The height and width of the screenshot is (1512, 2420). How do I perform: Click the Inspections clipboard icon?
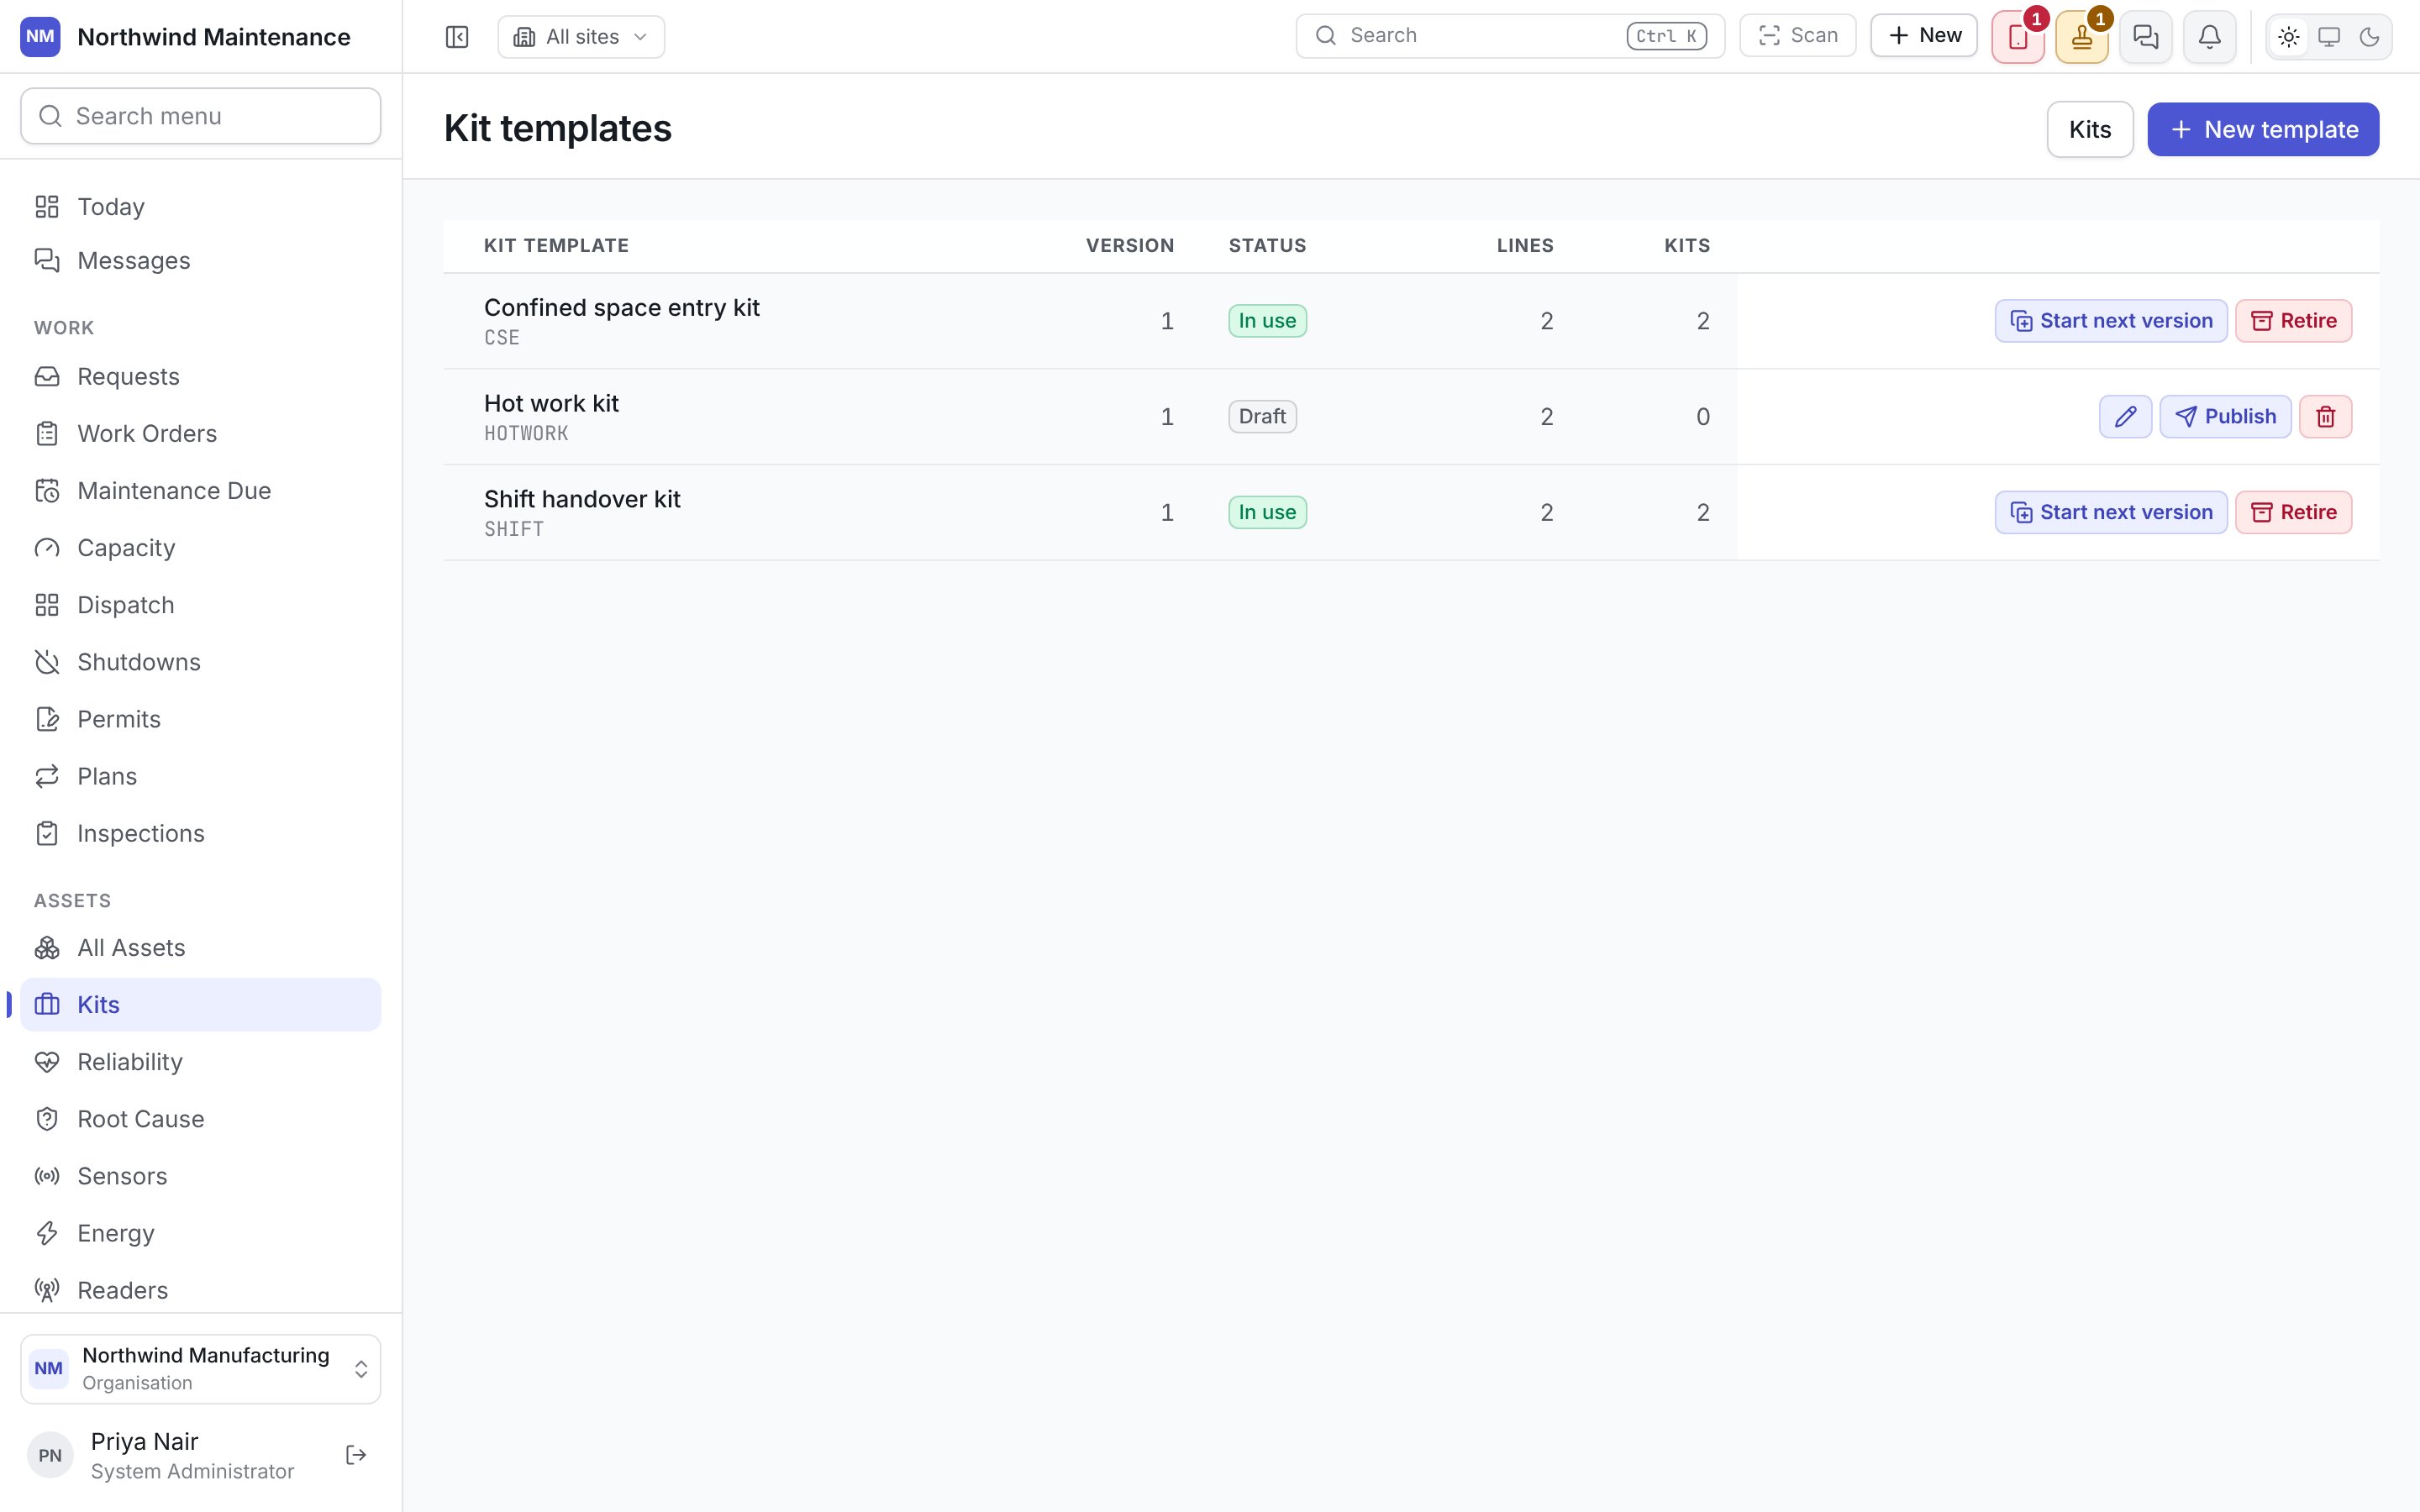47,833
